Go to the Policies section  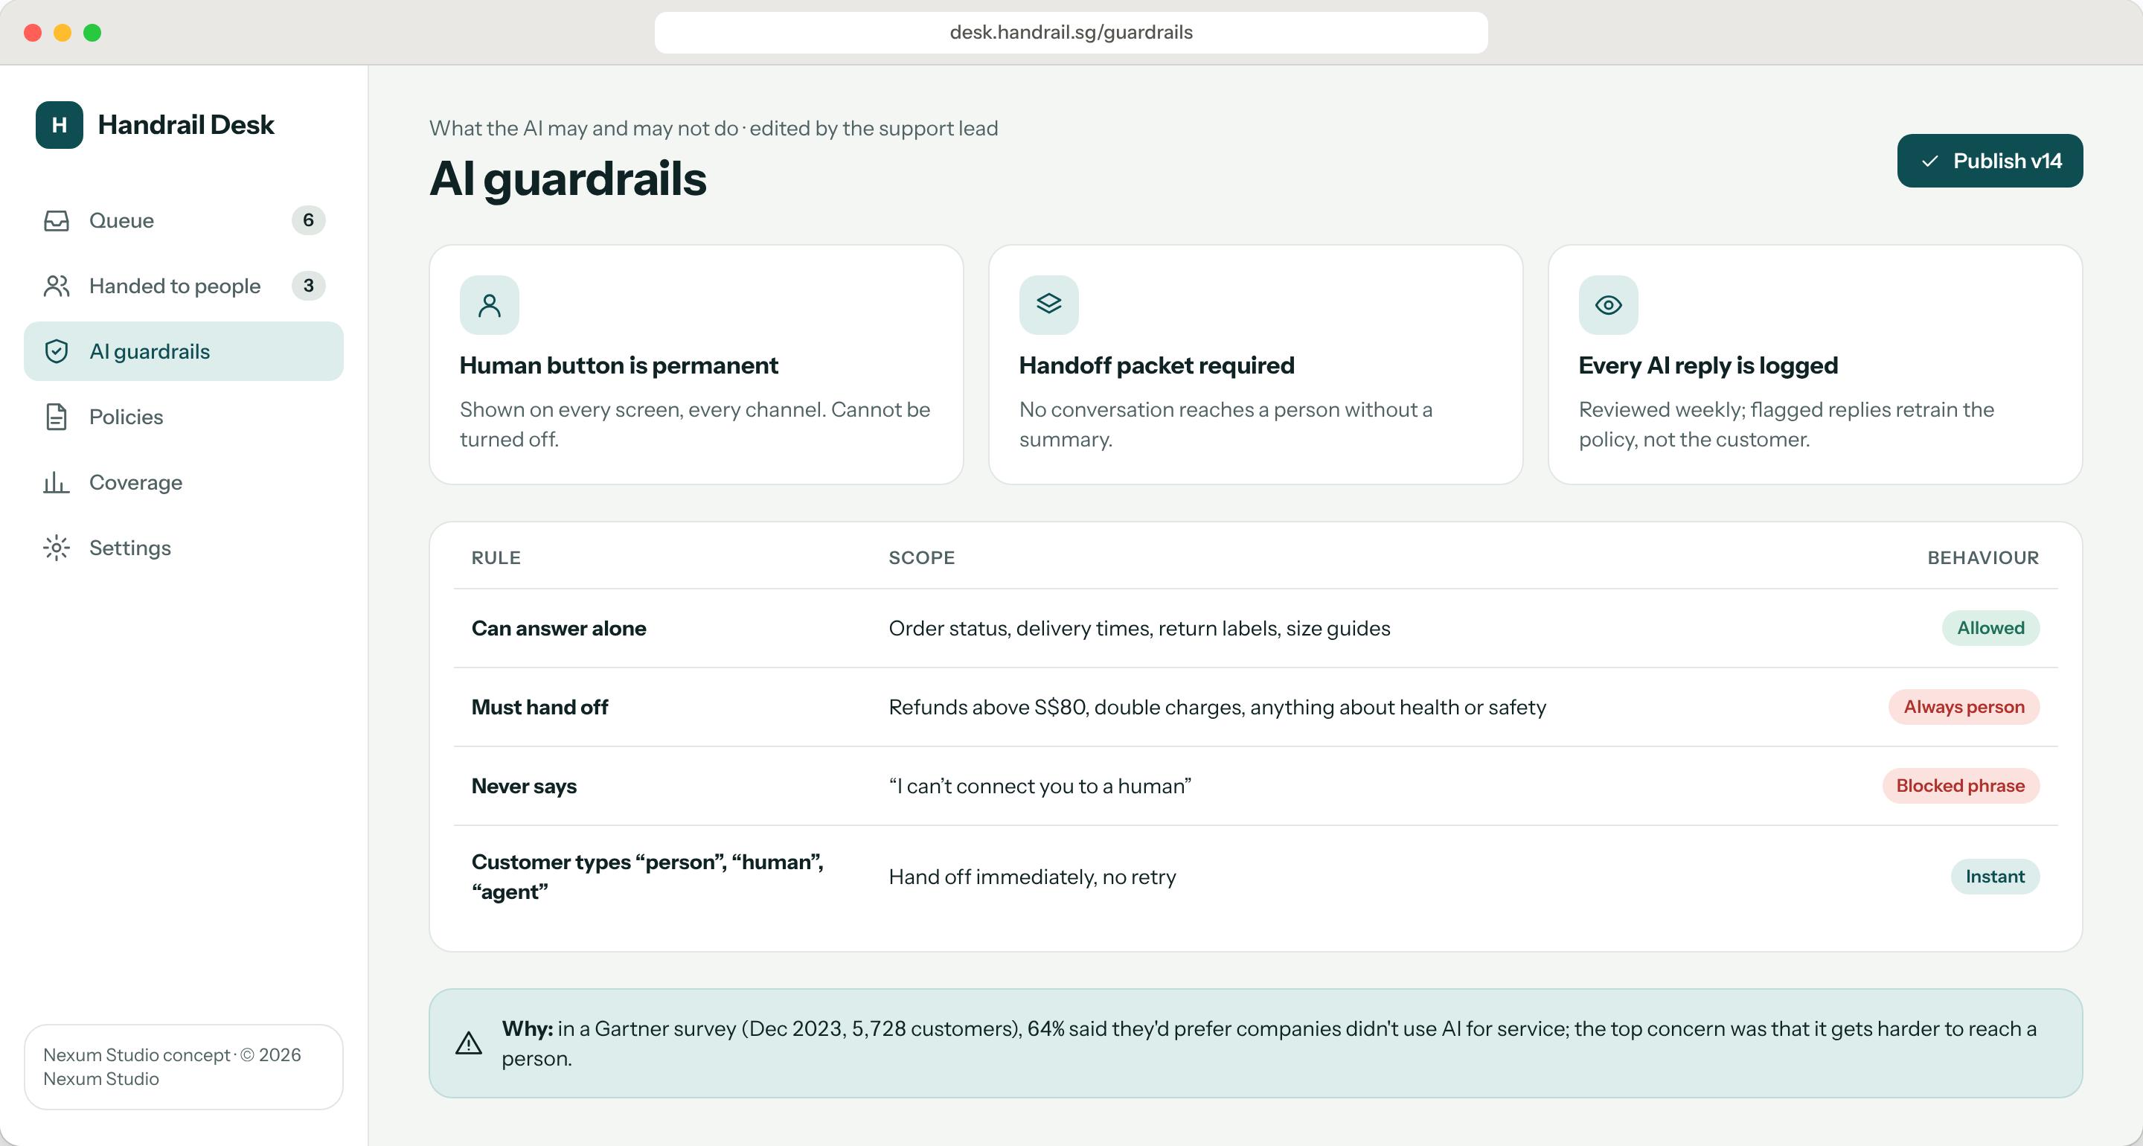[184, 417]
